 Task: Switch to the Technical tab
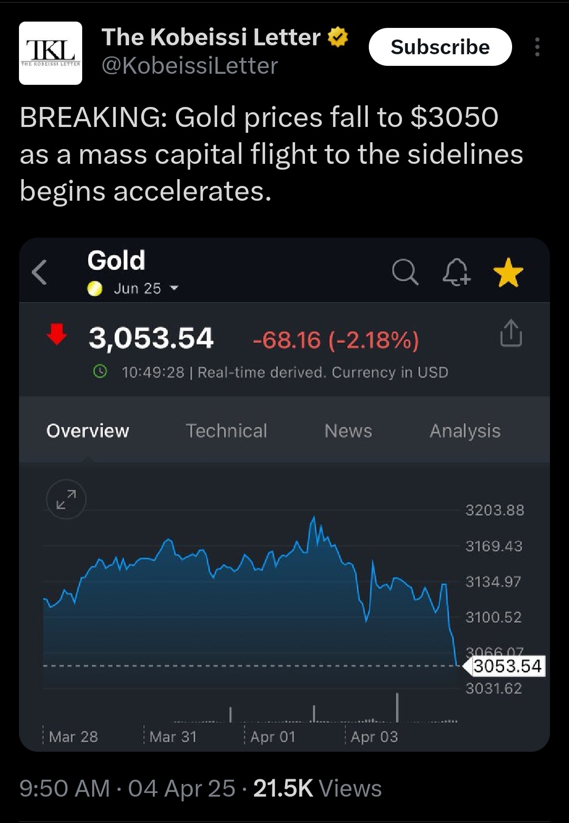point(227,430)
